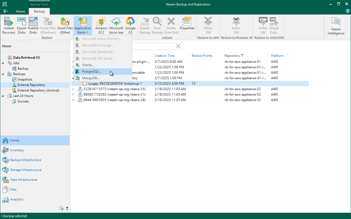This screenshot has height=219, width=351.
Task: Choose PostgreSQL from Application Items menu
Action: tap(103, 72)
